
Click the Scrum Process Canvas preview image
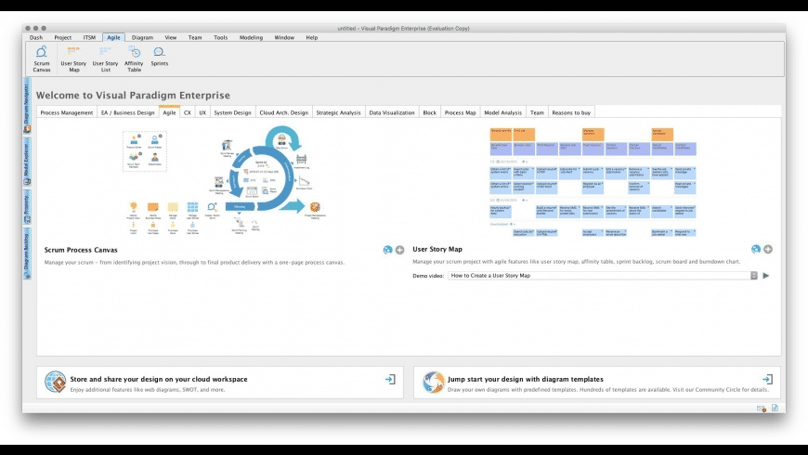[225, 181]
